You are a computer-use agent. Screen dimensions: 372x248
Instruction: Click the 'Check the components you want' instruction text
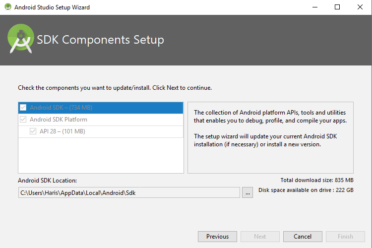[115, 88]
